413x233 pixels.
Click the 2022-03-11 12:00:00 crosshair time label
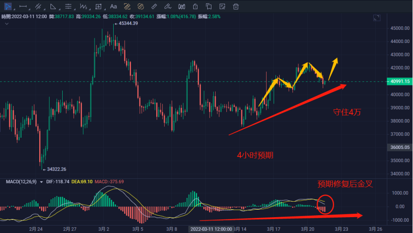coord(210,229)
